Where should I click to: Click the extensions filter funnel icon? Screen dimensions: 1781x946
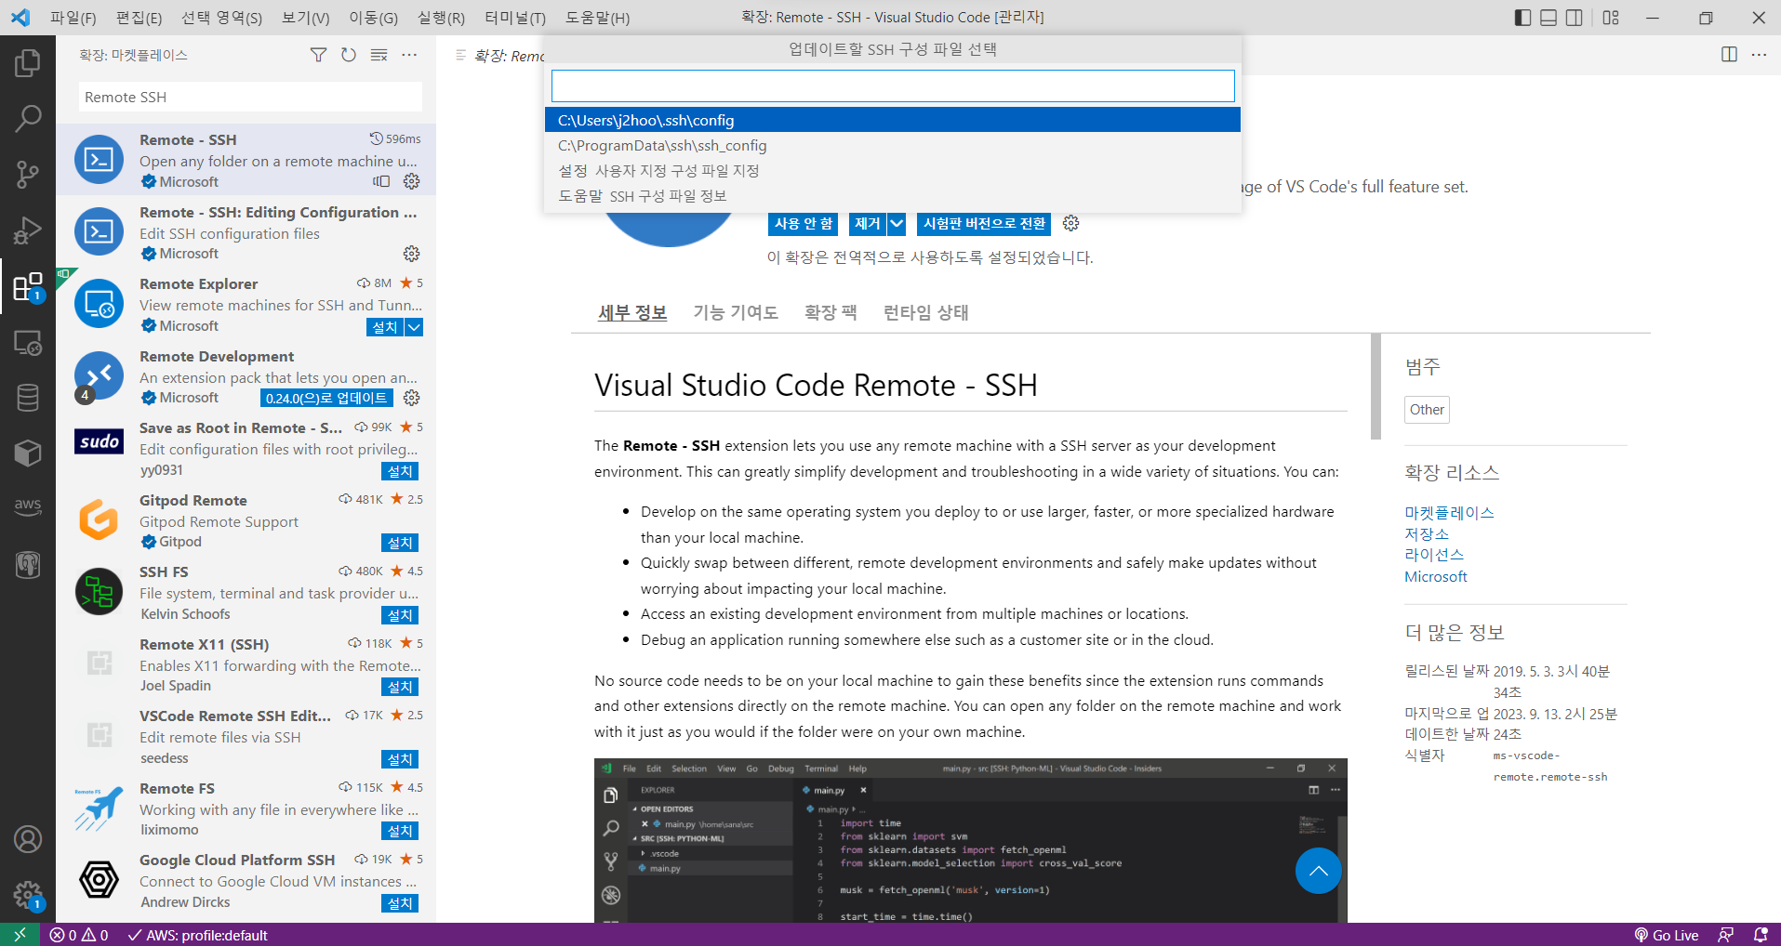click(318, 55)
